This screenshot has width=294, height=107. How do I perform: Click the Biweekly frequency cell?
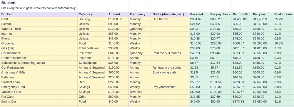point(140,92)
